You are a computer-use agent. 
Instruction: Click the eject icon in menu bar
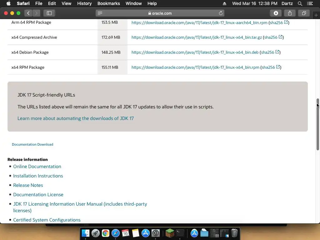click(224, 3)
